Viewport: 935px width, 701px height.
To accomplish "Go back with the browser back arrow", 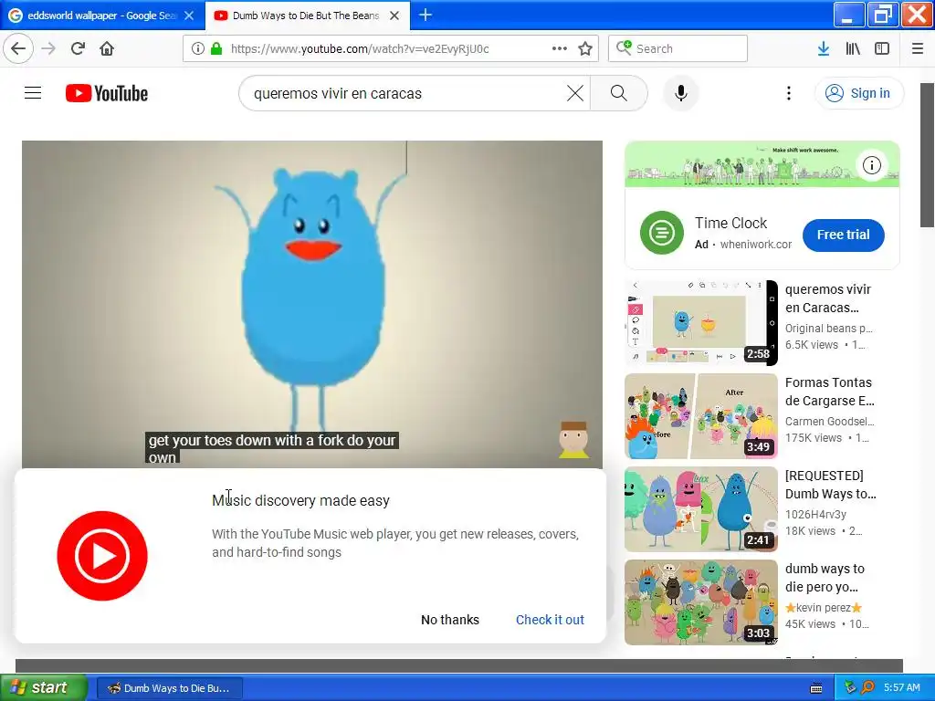I will click(18, 48).
